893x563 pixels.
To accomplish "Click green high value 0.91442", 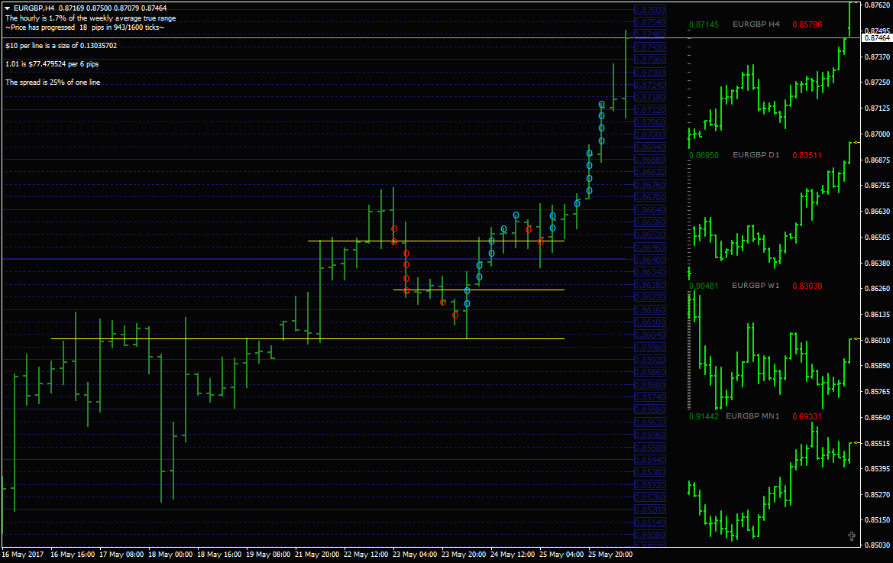I will 704,416.
